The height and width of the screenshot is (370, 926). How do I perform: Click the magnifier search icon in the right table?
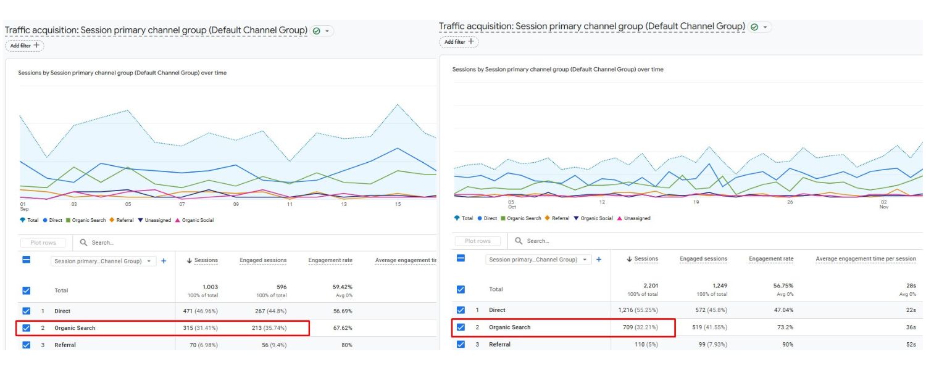click(519, 241)
